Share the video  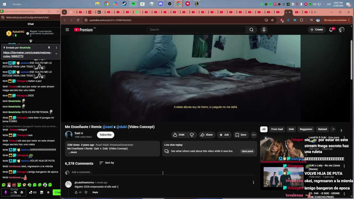pos(207,135)
